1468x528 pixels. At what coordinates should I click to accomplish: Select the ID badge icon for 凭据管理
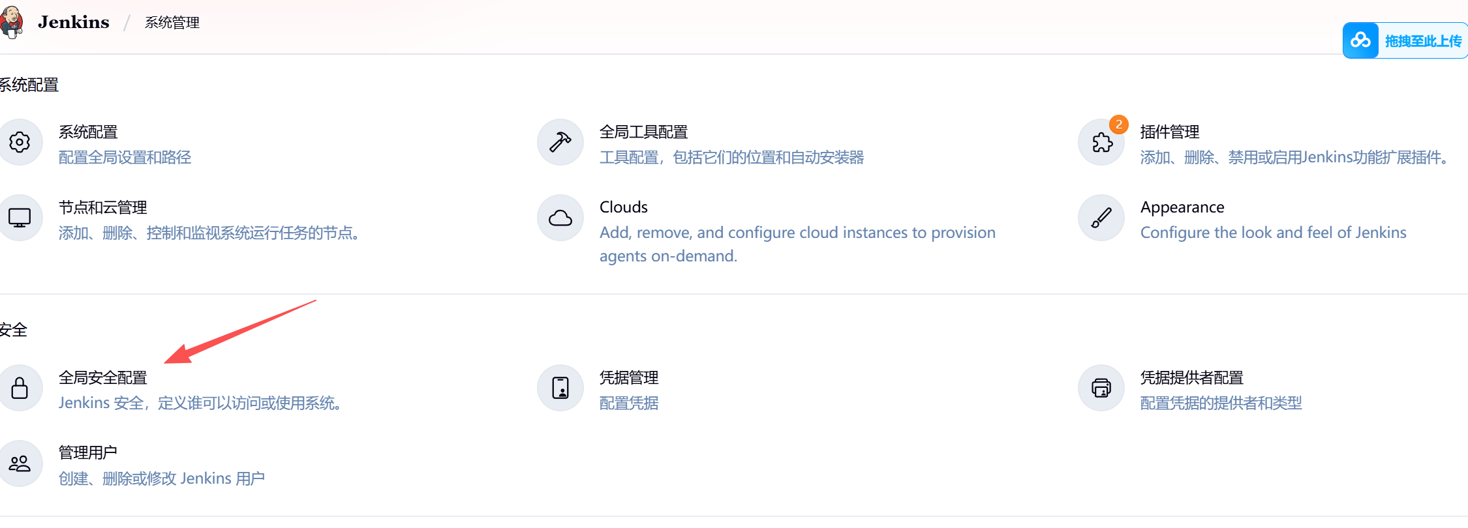pyautogui.click(x=560, y=388)
